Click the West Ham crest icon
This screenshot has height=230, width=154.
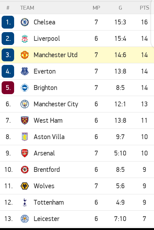tap(25, 120)
